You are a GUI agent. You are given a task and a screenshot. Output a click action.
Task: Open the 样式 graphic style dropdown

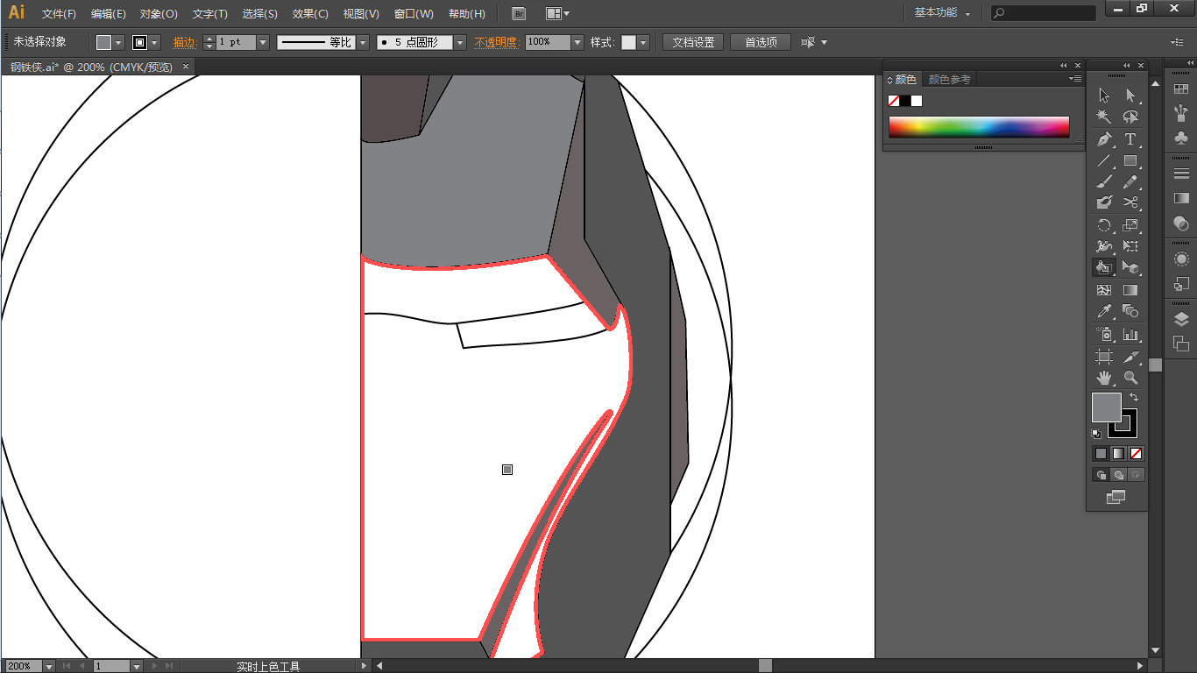643,42
